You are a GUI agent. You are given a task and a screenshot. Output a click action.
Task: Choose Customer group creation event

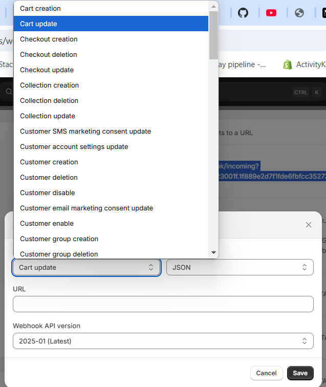pos(111,239)
